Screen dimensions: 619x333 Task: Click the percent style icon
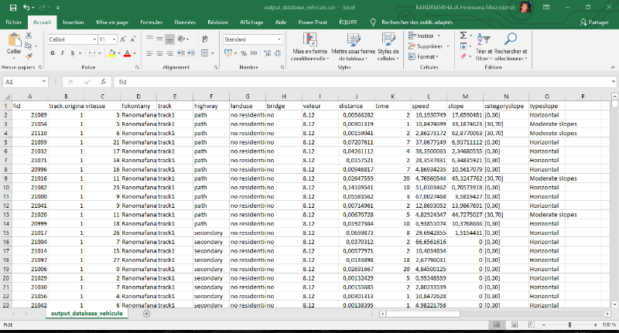244,53
